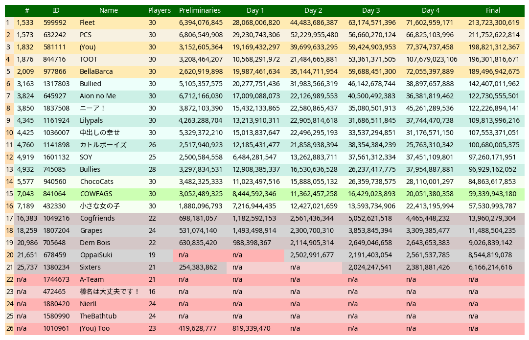Select final score 84,863,617,853
The width and height of the screenshot is (529, 340).
492,181
